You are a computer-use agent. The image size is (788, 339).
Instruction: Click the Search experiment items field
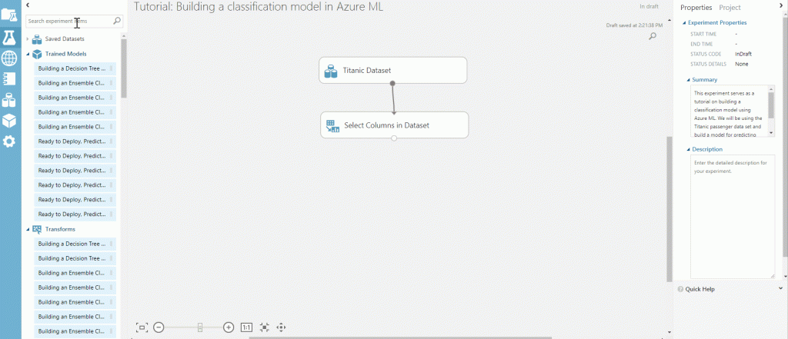[x=69, y=22]
